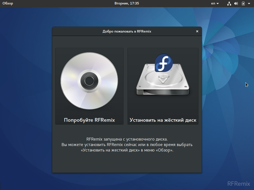This screenshot has width=254, height=190.
Task: Open the clock showing Вторник, 17:35
Action: (127, 3)
